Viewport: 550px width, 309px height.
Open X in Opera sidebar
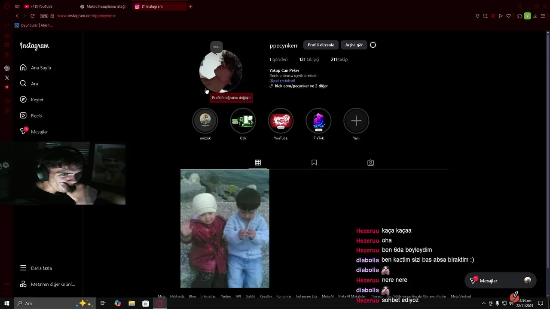[x=7, y=78]
